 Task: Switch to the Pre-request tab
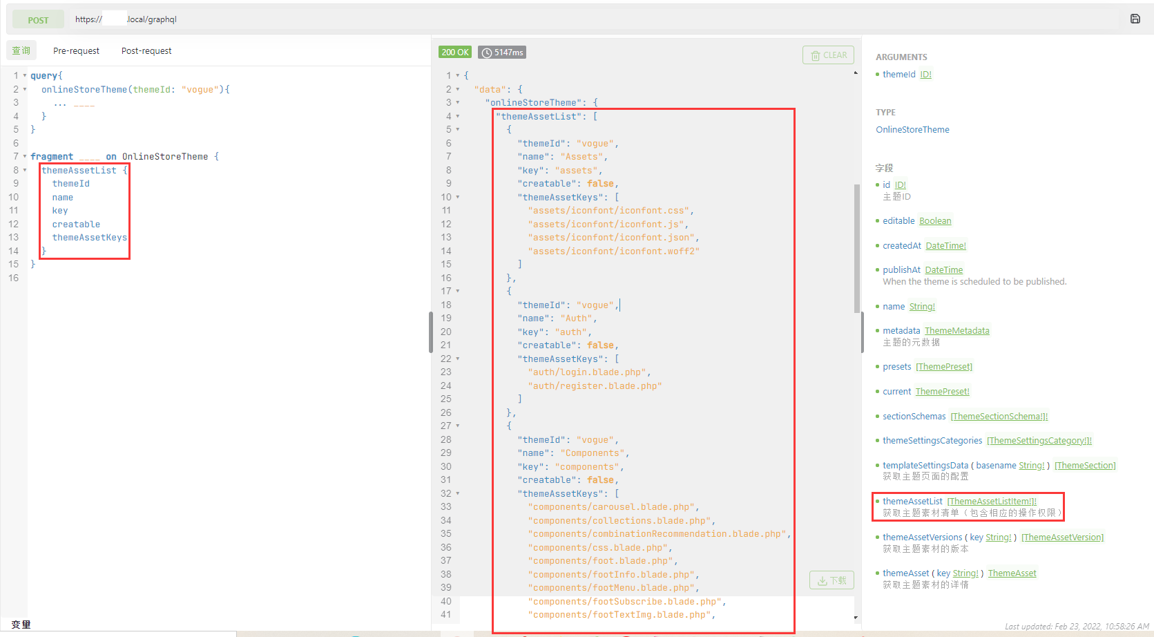pyautogui.click(x=76, y=51)
